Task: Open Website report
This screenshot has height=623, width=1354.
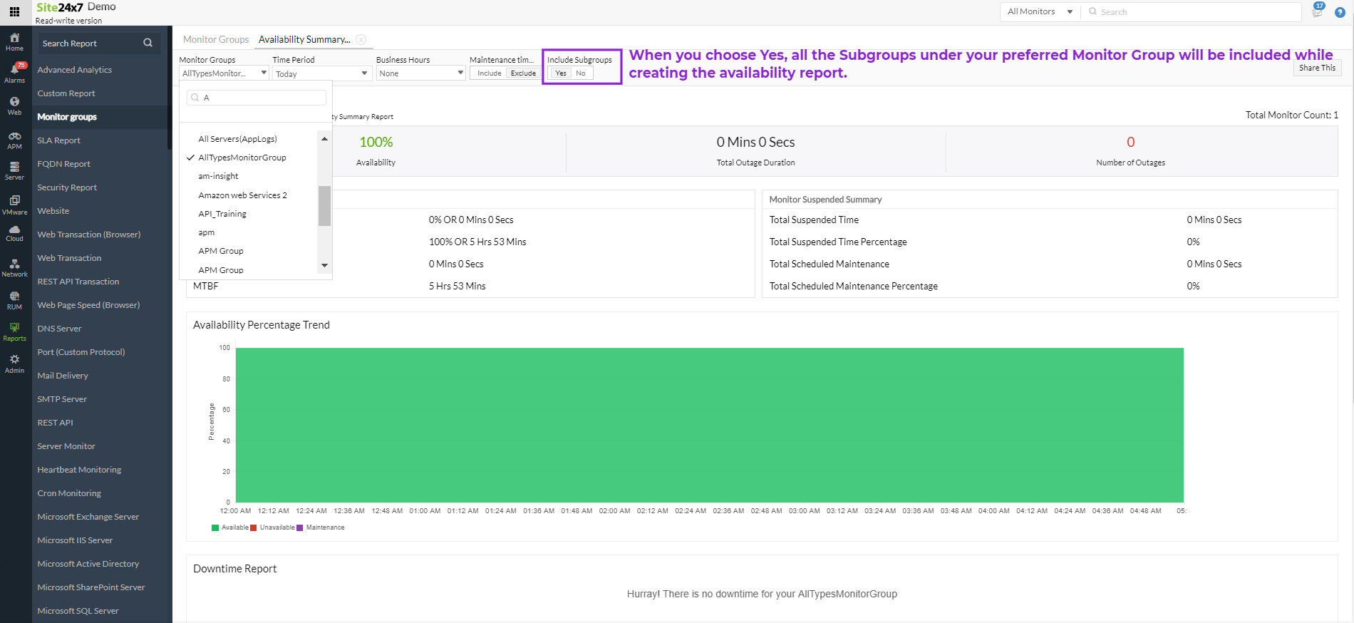Action: click(x=53, y=211)
